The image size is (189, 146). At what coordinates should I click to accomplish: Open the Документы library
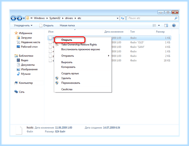pos(28,65)
